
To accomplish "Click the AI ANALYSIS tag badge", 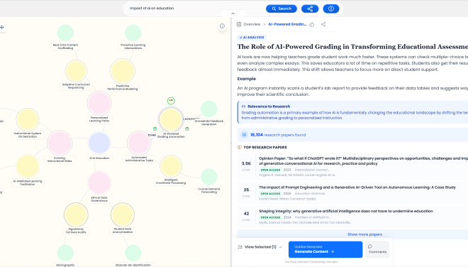I will tap(252, 38).
